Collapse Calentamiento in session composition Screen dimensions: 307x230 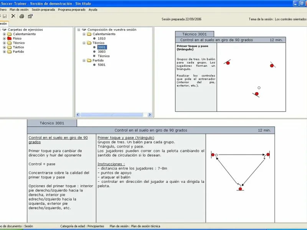tap(84, 34)
